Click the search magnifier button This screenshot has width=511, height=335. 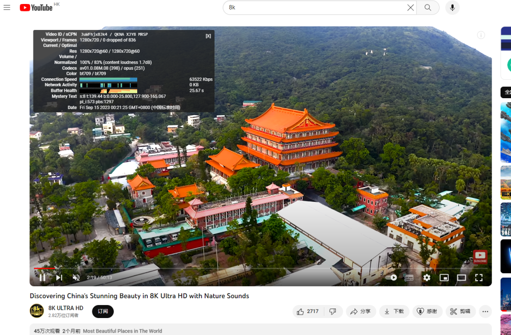[428, 7]
